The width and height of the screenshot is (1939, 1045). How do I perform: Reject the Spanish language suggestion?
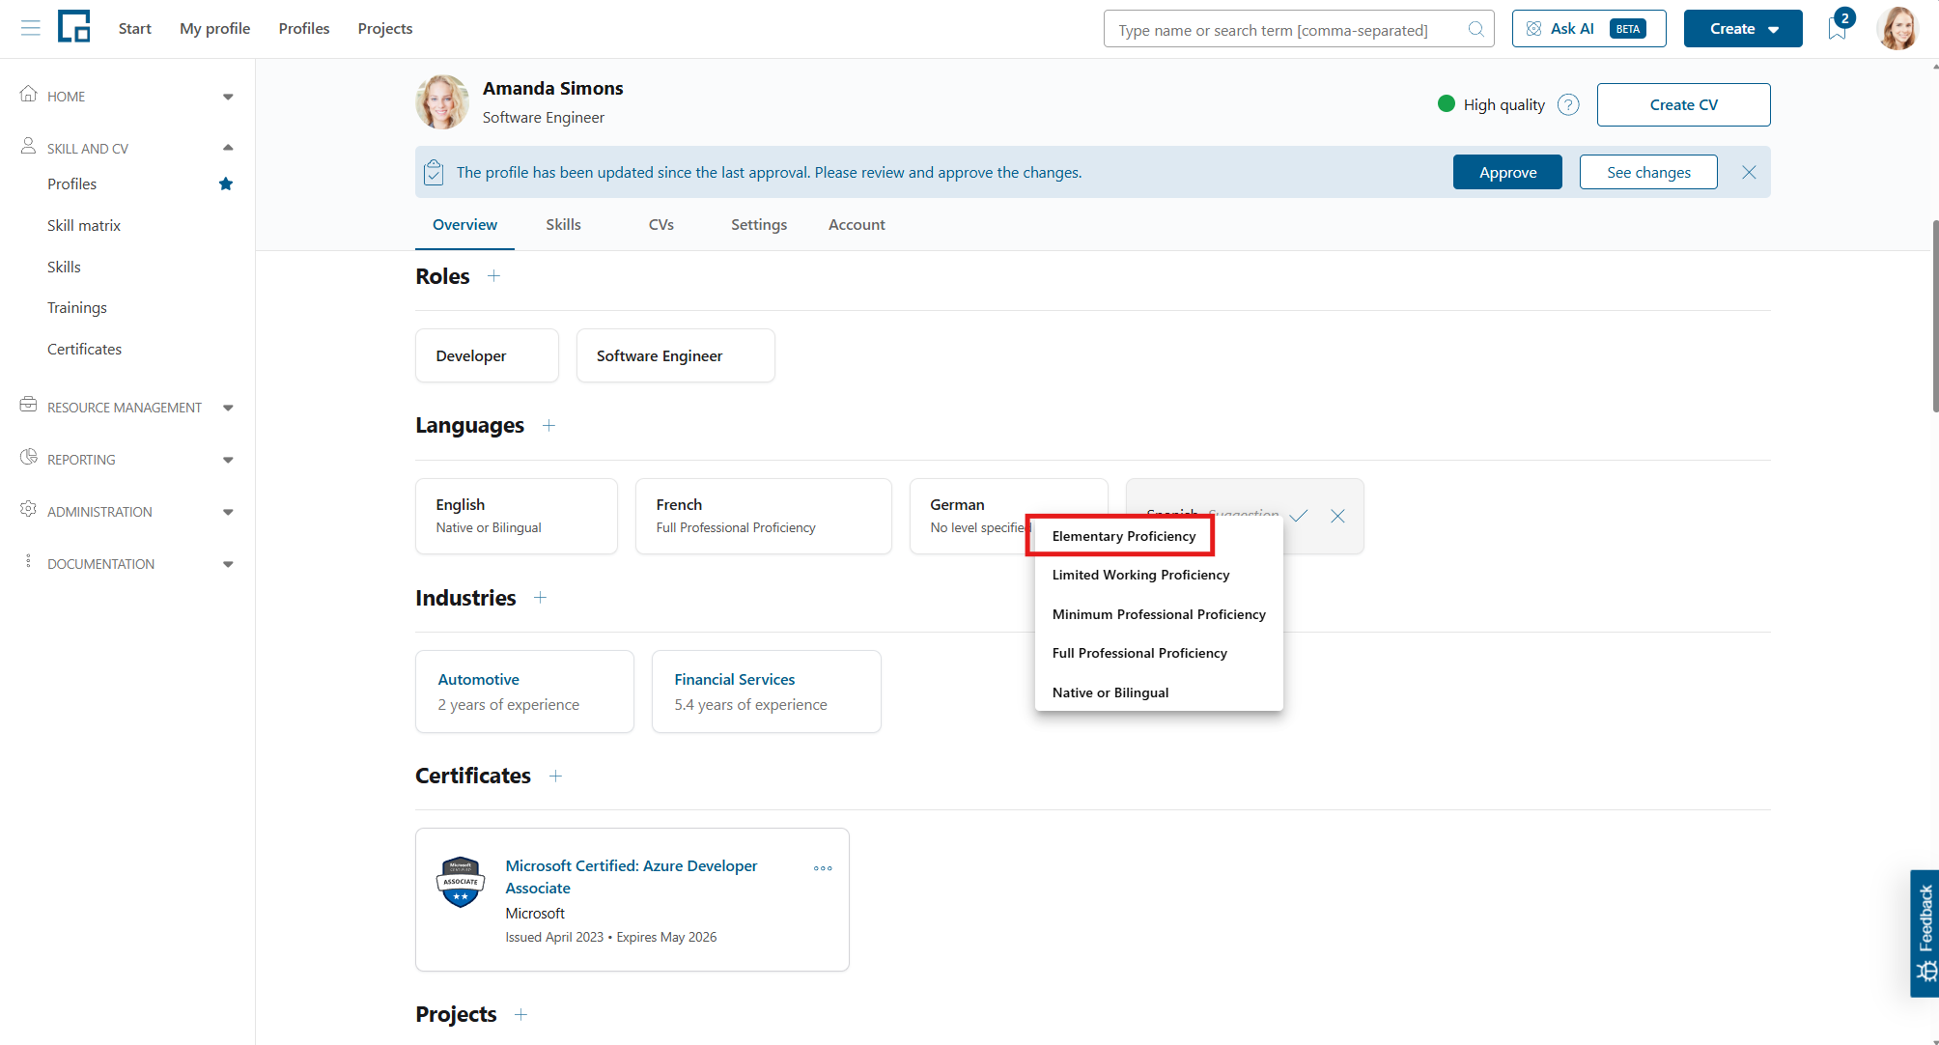(x=1337, y=516)
